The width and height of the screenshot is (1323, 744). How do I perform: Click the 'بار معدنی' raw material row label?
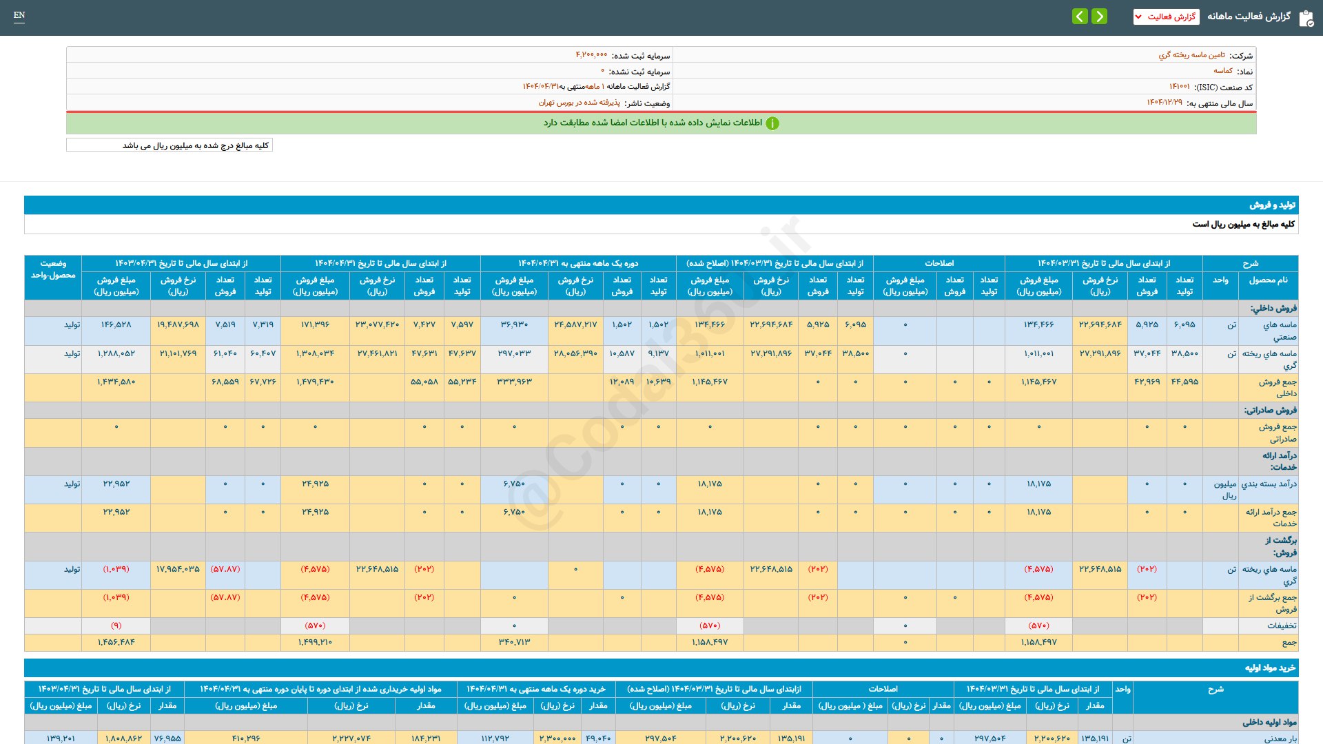point(1280,738)
